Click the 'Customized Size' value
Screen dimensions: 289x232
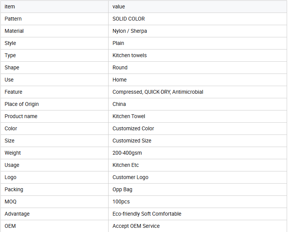point(132,141)
